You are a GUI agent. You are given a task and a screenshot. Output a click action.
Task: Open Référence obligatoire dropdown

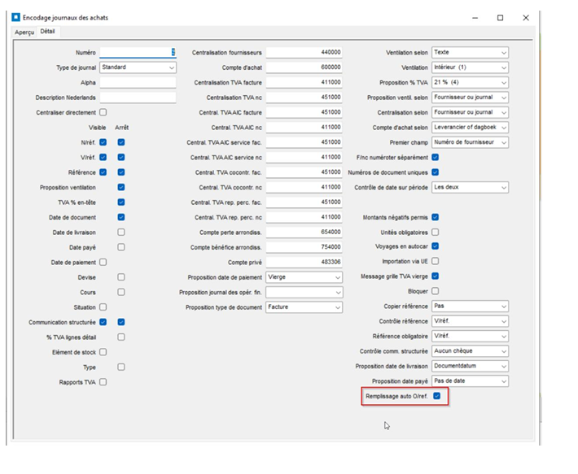pos(470,336)
